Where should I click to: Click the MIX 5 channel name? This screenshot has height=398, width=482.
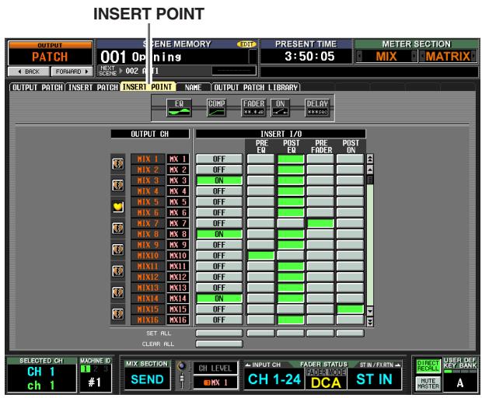[148, 202]
